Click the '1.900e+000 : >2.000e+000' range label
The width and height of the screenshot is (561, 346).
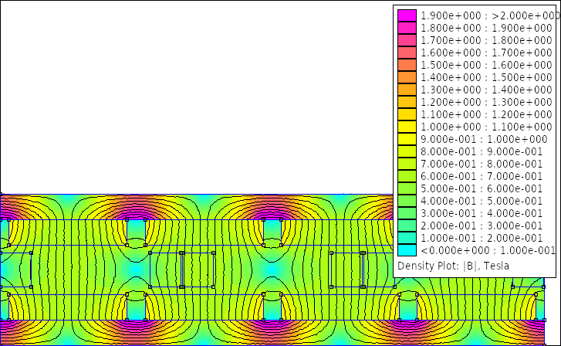[490, 15]
